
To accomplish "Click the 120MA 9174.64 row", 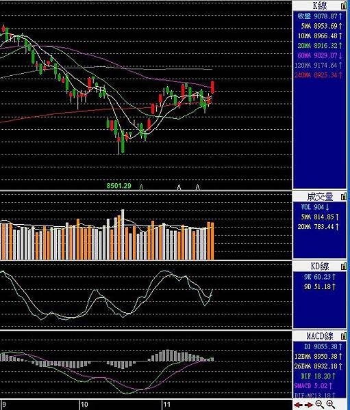I will pos(318,66).
